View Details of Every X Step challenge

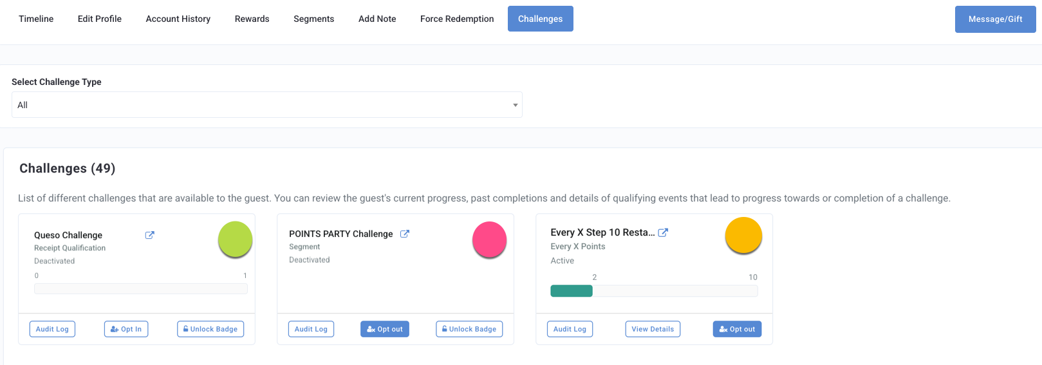coord(653,329)
